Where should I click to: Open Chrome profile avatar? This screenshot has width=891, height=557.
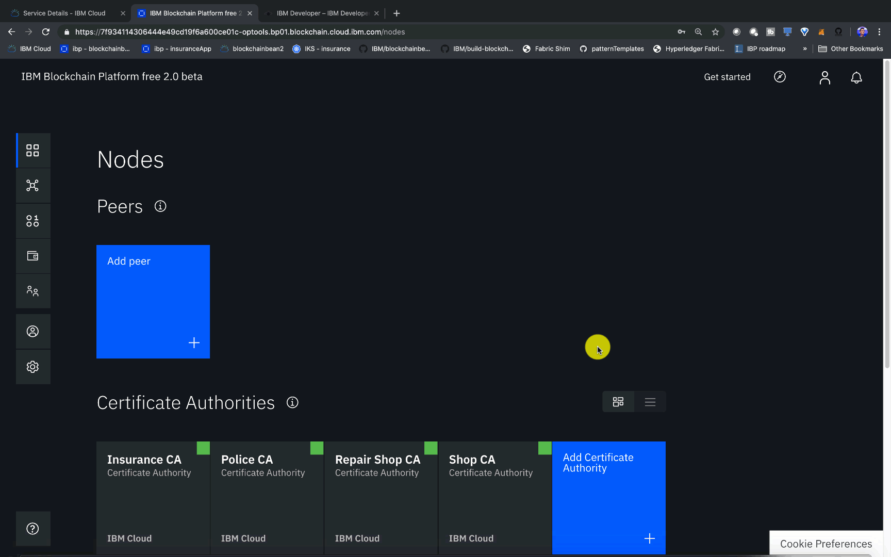(x=862, y=31)
